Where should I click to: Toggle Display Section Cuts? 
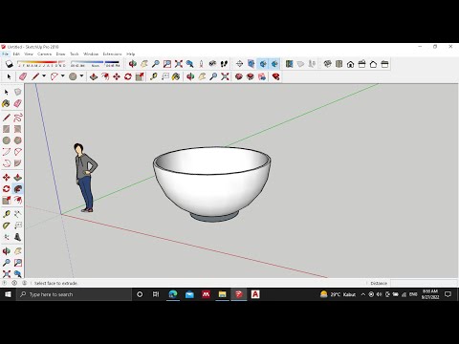(x=263, y=64)
